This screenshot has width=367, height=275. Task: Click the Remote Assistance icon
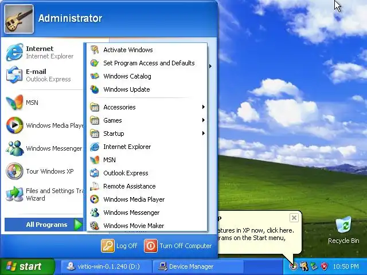tap(95, 186)
